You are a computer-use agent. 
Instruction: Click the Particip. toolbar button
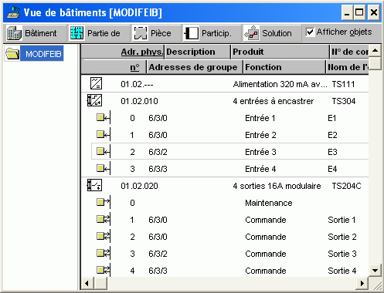(x=212, y=33)
